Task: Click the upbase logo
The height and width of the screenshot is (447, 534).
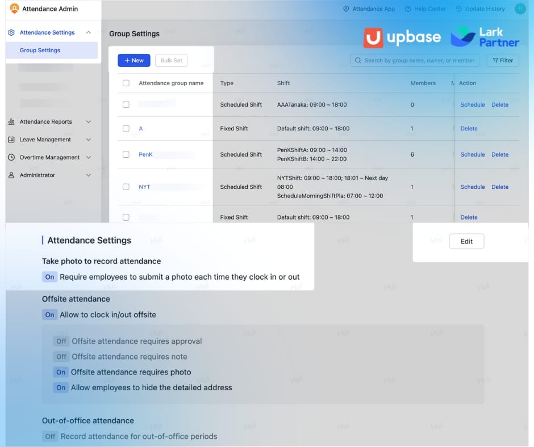Action: (402, 37)
